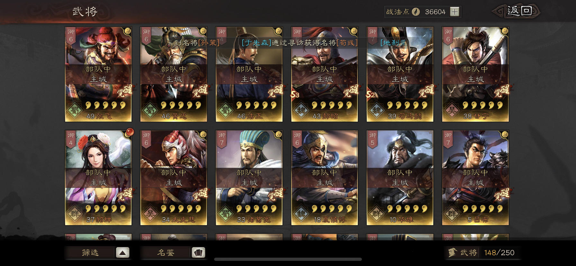Viewport: 576px width, 266px height.
Task: Click the bottom horizontal scroll bar
Action: pyautogui.click(x=288, y=259)
